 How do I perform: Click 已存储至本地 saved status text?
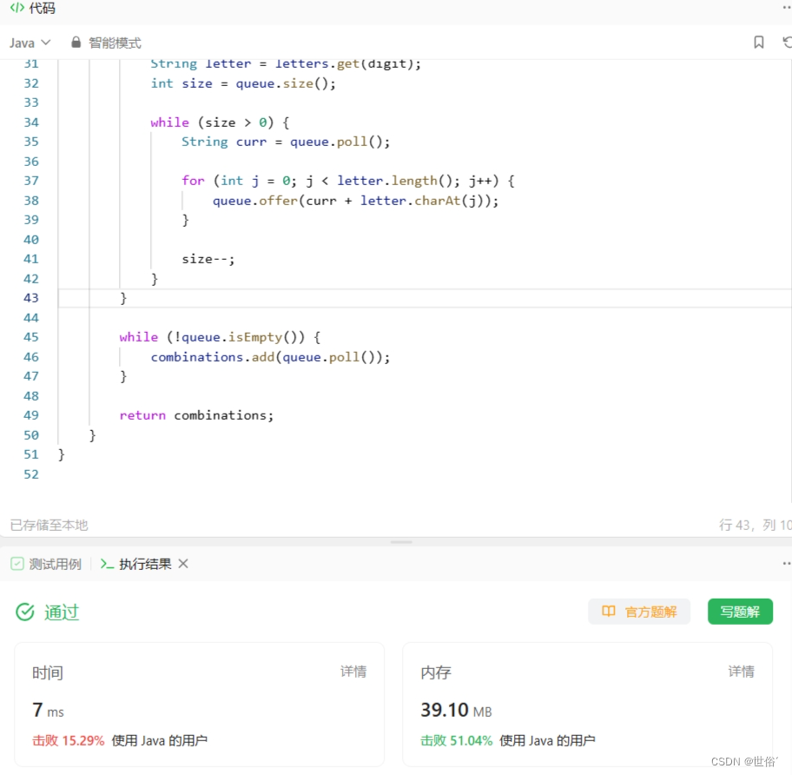pos(49,526)
